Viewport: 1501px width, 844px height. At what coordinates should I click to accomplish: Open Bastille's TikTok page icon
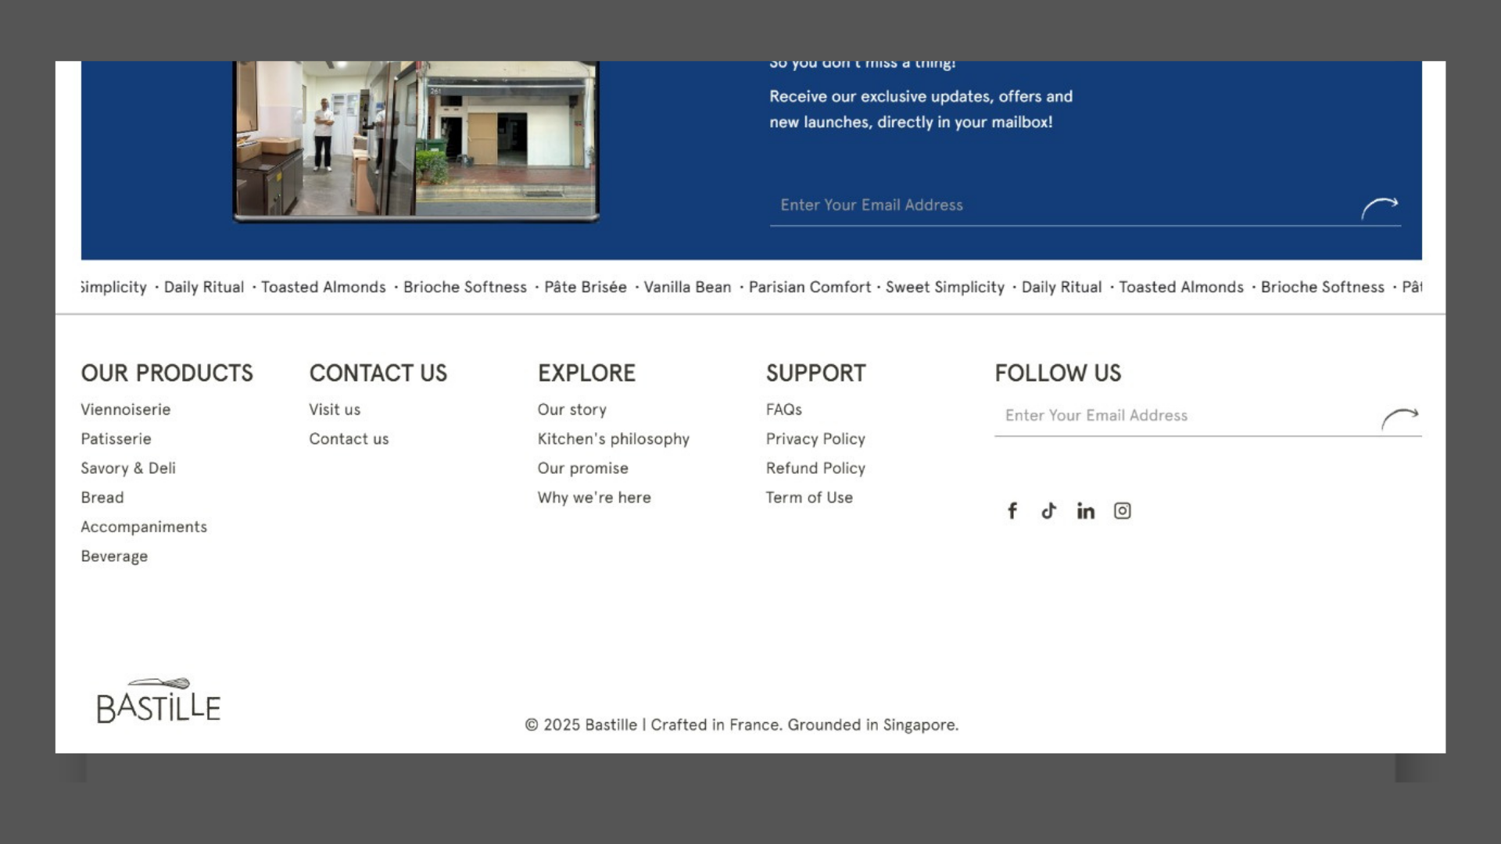pos(1049,511)
